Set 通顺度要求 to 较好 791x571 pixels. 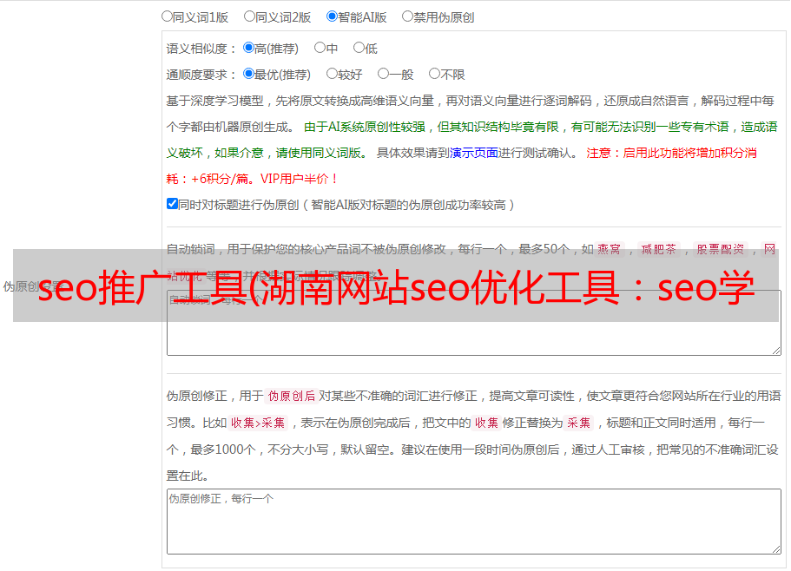pos(332,74)
